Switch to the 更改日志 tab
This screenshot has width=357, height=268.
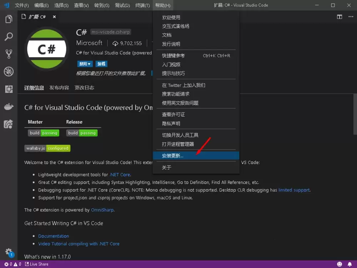point(84,87)
